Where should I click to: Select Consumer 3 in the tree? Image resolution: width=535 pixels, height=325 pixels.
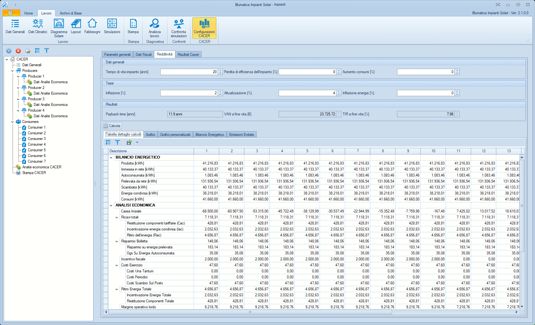pos(37,139)
